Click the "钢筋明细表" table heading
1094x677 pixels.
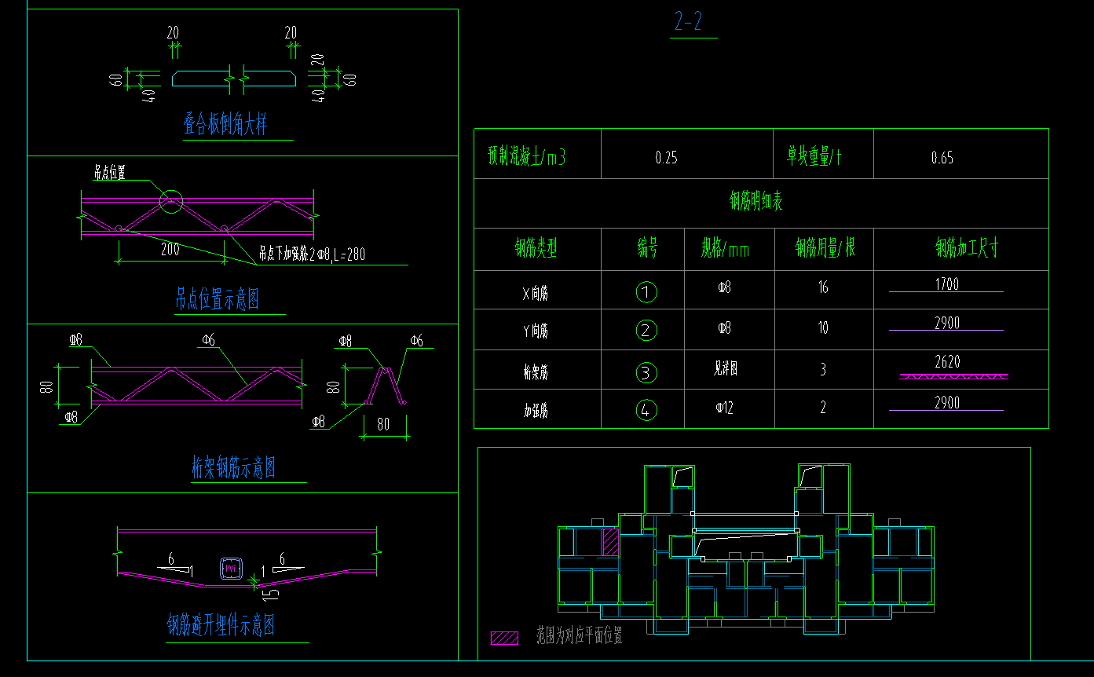[x=756, y=202]
